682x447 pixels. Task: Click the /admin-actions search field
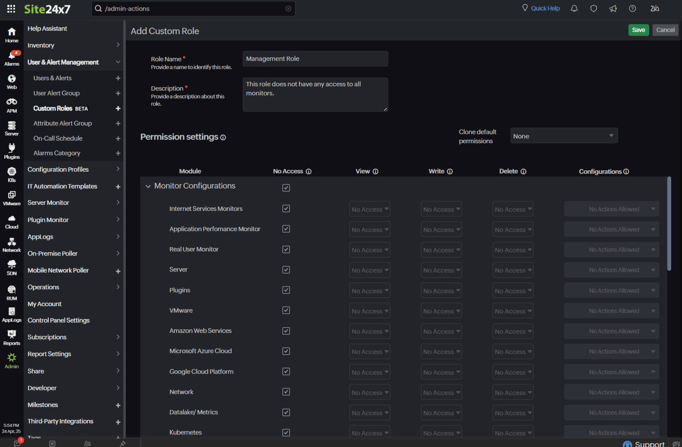coord(193,9)
